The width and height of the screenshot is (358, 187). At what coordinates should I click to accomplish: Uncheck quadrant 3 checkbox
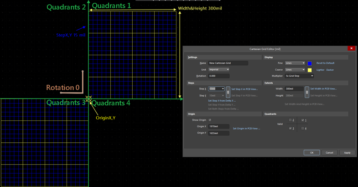[x=291, y=129]
